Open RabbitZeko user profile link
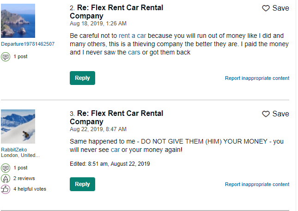The height and width of the screenshot is (211, 298). coord(14,150)
